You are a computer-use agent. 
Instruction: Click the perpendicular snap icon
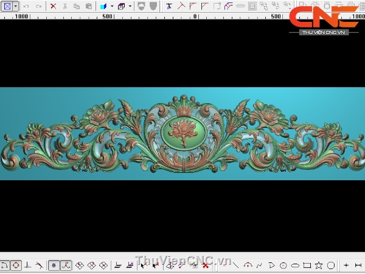(27, 265)
